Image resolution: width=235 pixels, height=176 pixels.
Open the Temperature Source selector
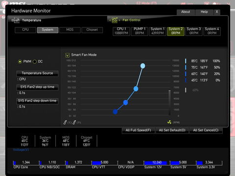(37, 73)
